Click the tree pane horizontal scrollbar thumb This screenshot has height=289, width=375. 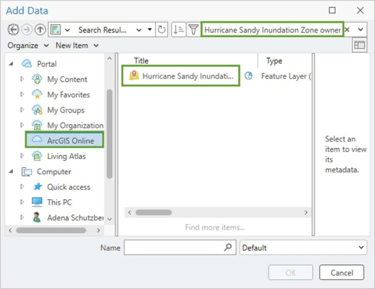51,230
